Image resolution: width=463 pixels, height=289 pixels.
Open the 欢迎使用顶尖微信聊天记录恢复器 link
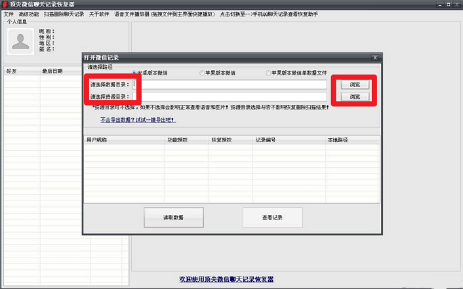[x=226, y=279]
